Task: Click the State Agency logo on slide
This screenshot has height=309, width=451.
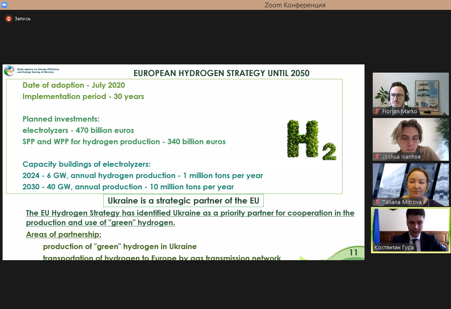Action: click(9, 71)
